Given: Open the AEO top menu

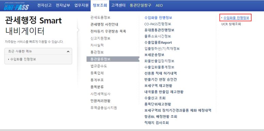Looking at the screenshot, I should (x=159, y=5).
